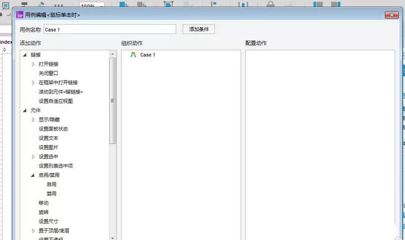Click the 元件 category label

point(35,110)
